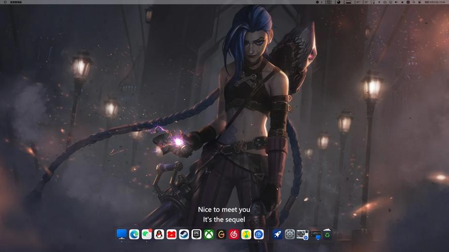Launch Steam from the dock

tap(184, 234)
